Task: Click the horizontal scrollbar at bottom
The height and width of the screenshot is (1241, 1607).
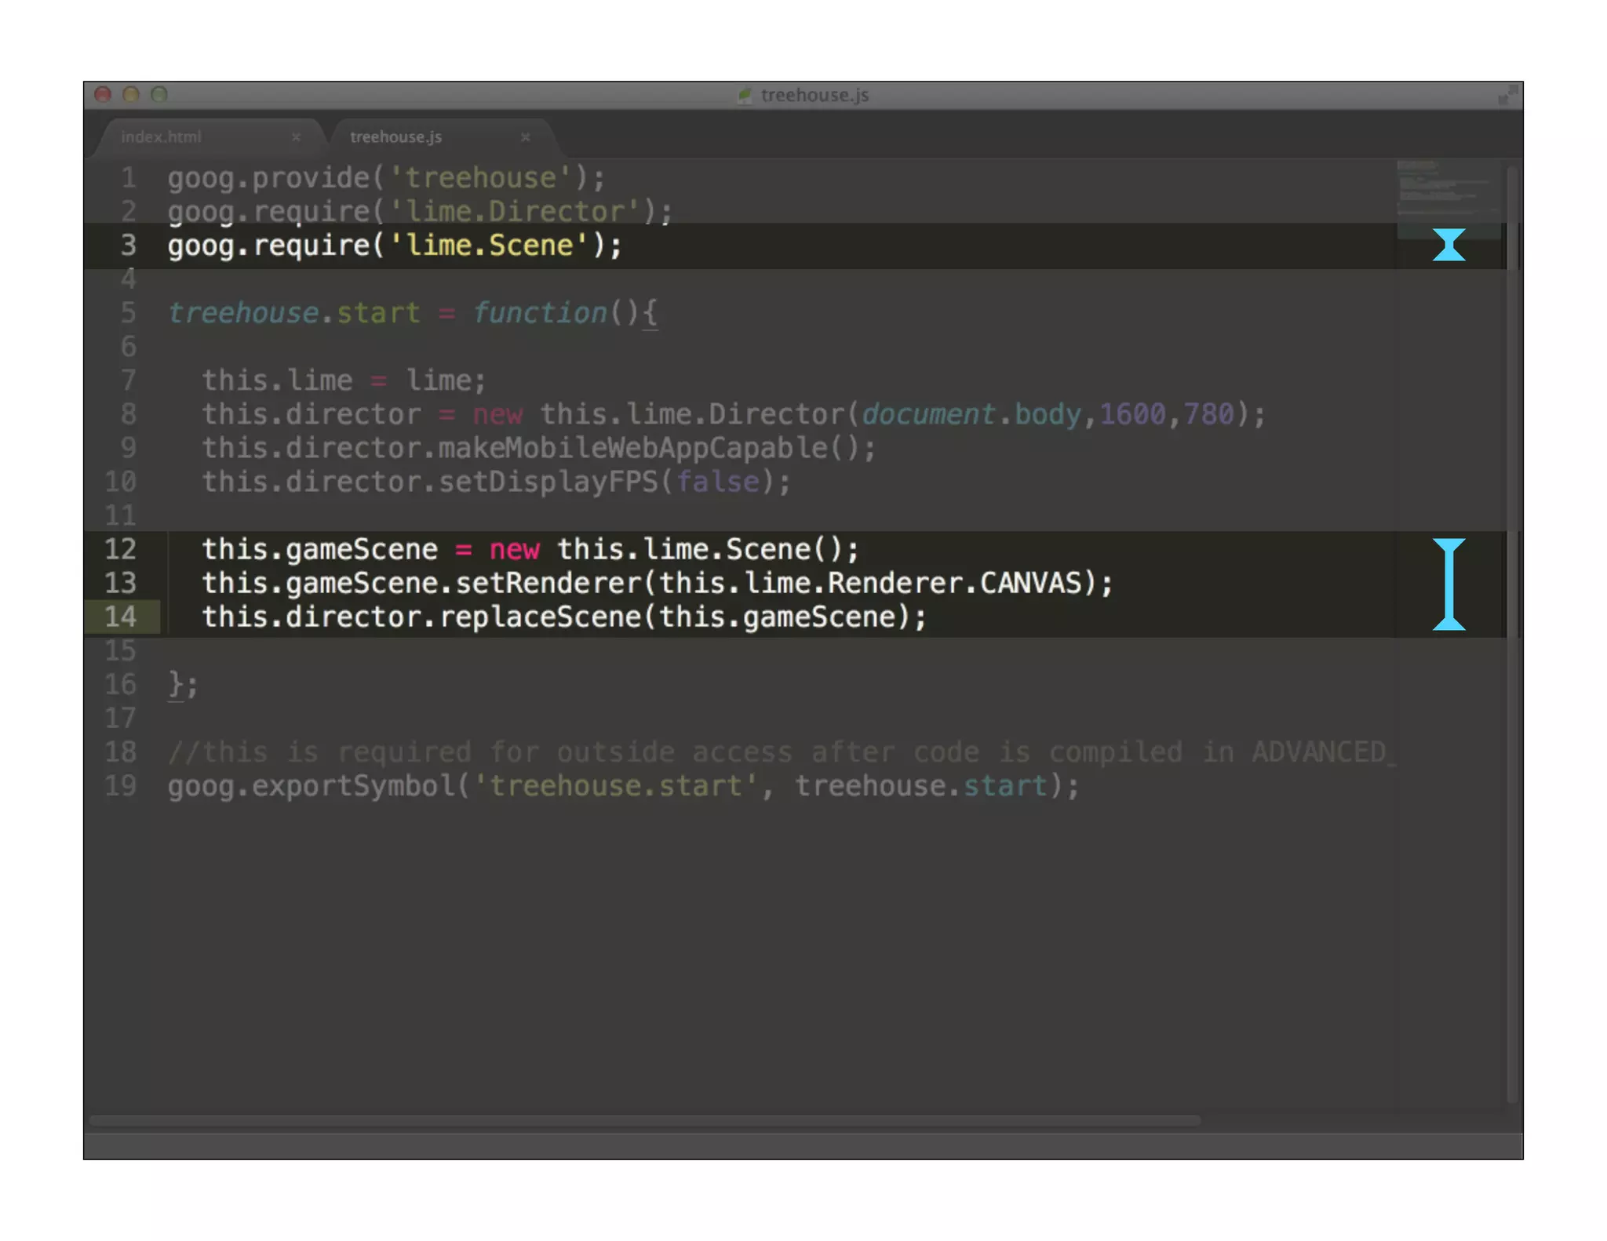Action: pyautogui.click(x=643, y=1121)
